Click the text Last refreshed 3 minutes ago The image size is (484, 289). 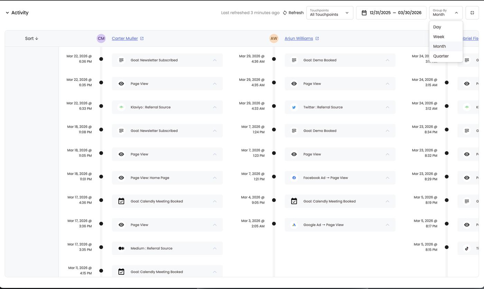pyautogui.click(x=250, y=13)
